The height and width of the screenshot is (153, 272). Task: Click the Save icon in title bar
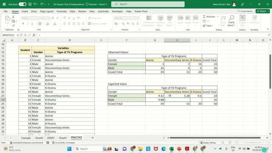pyautogui.click(x=30, y=4)
